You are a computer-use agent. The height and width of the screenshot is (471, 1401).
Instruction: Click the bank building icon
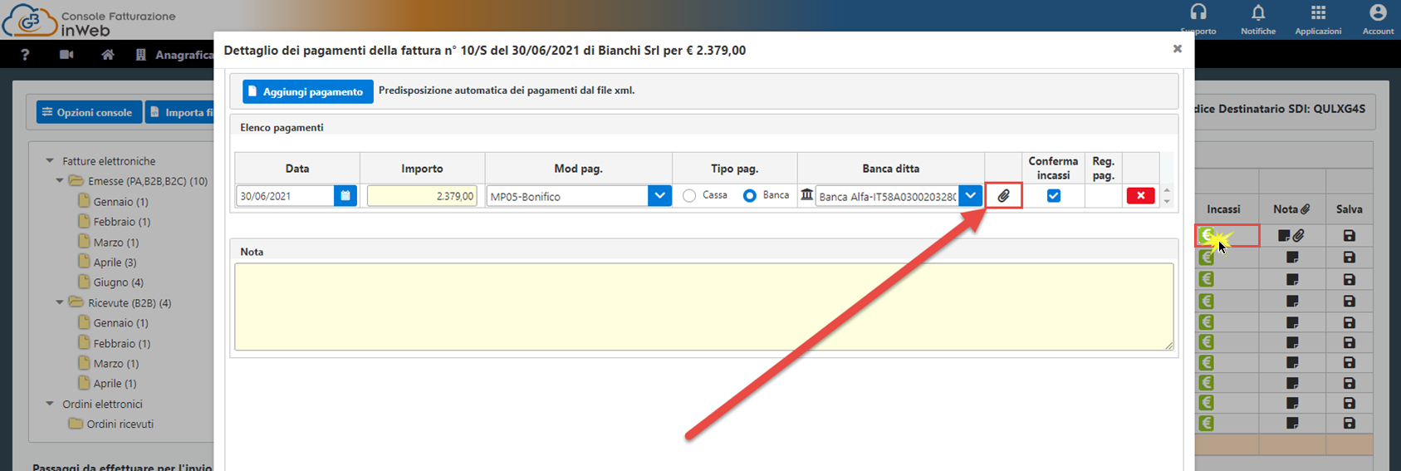(x=806, y=195)
